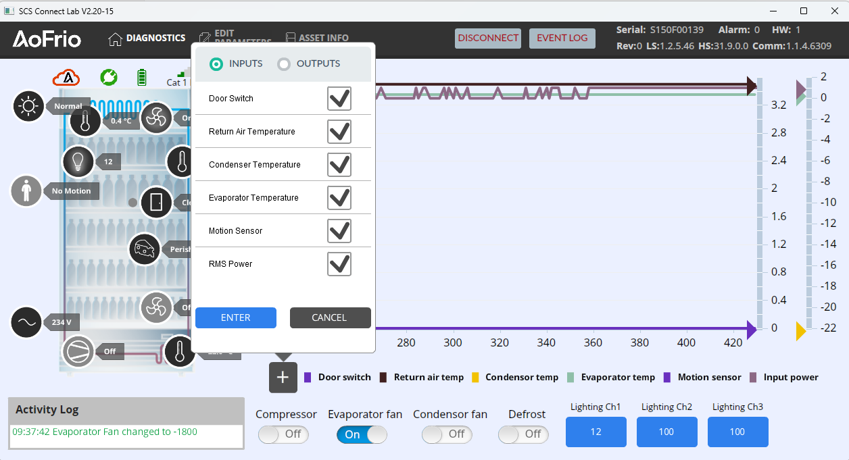Click the ambient light sun icon
Viewport: 849px width, 460px height.
[x=28, y=106]
